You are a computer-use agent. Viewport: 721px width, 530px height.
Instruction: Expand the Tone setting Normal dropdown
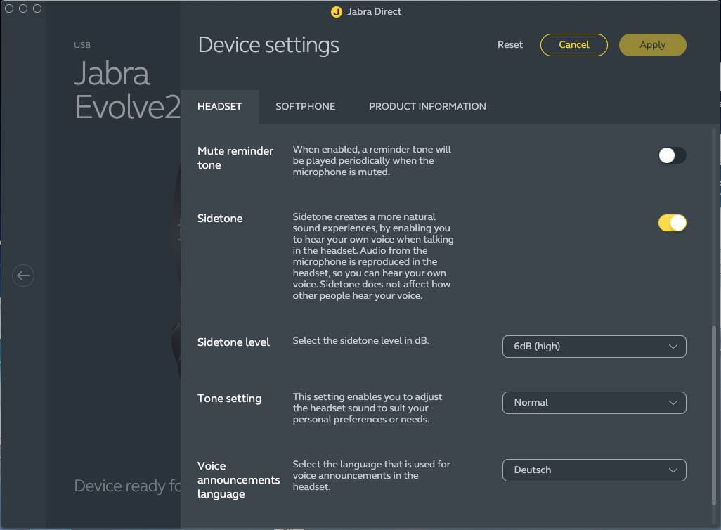(594, 403)
